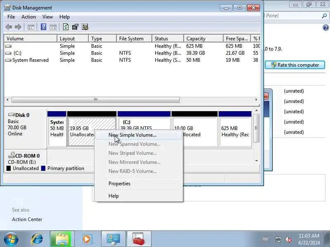330x247 pixels.
Task: Click the down arrow of disk pane scrollbar
Action: (256, 161)
